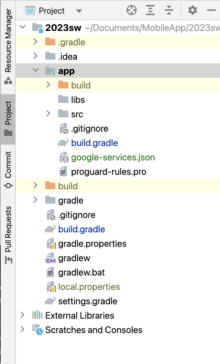
Task: Collapse the 2023sw project root
Action: pos(23,28)
